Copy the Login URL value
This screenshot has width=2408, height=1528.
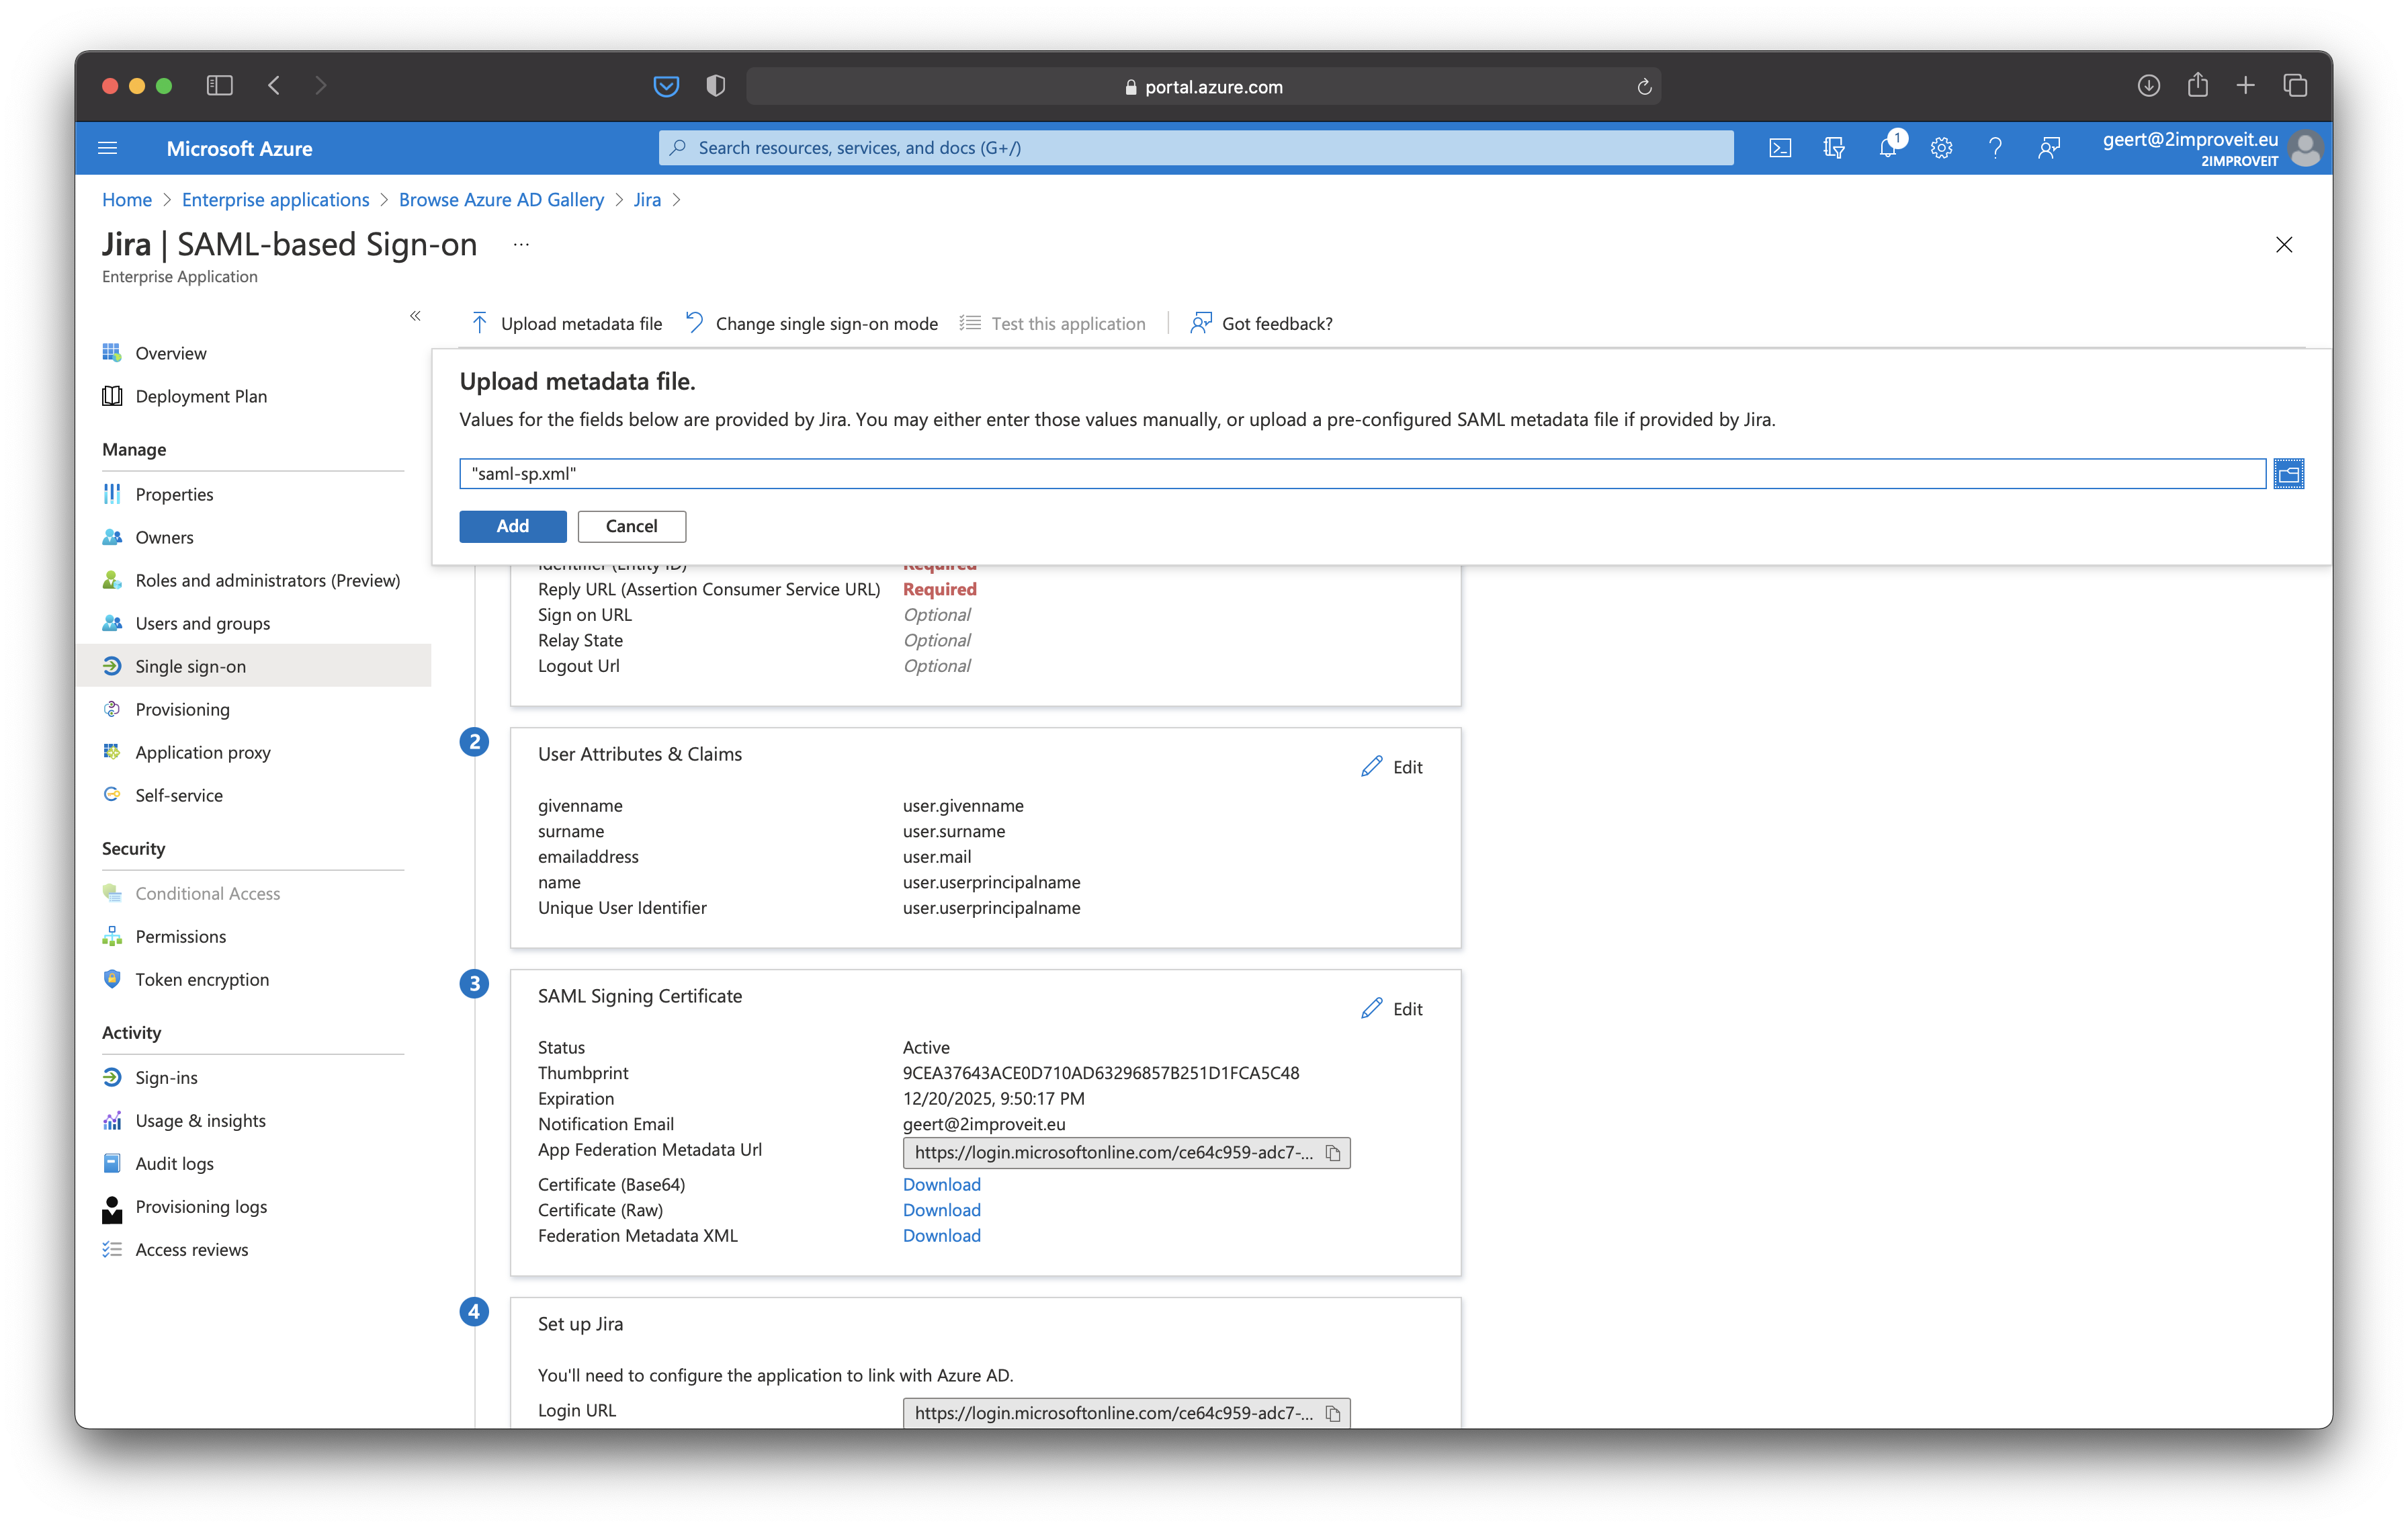1333,1413
